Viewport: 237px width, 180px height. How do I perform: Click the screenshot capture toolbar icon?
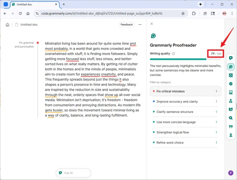pos(205,13)
